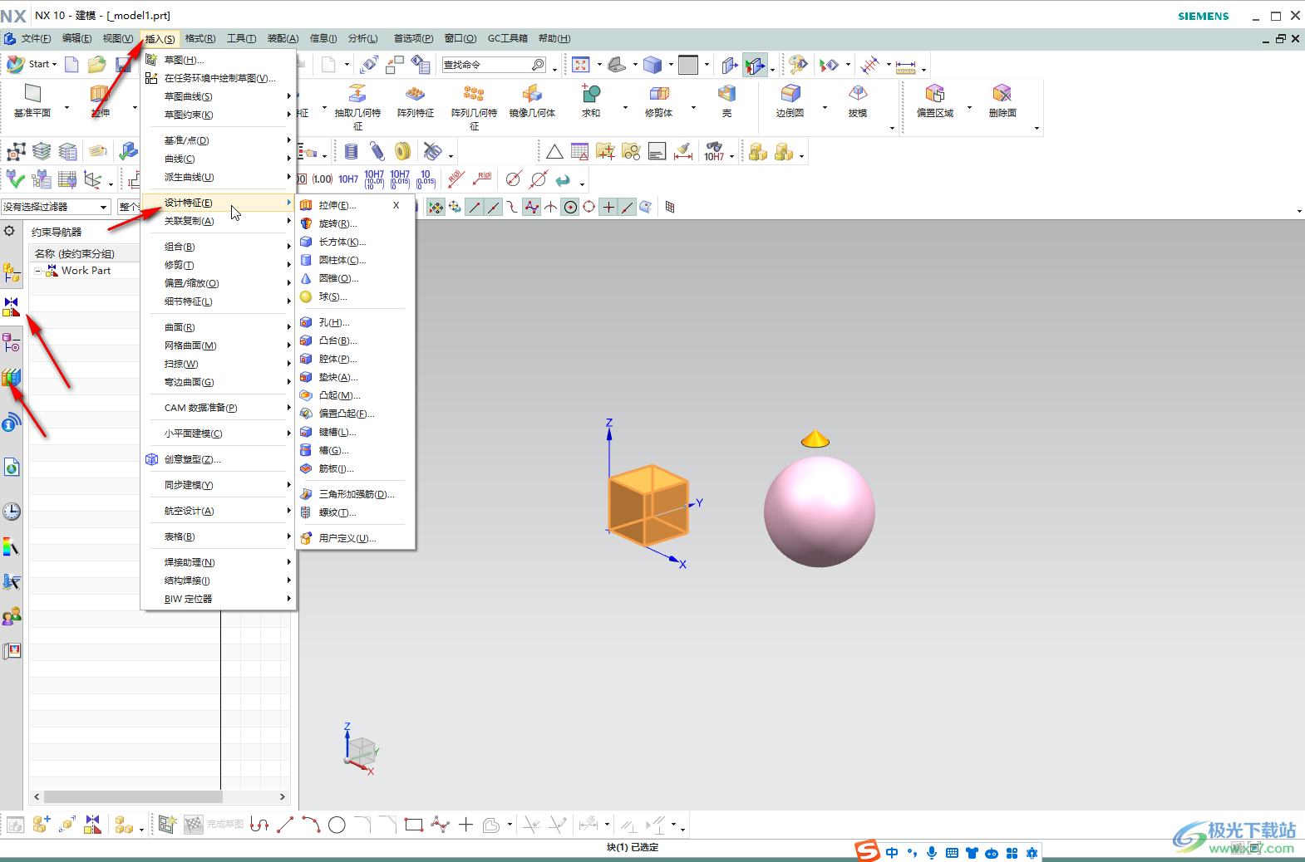1305x862 pixels.
Task: Open the 格式(R) menu
Action: pos(200,38)
